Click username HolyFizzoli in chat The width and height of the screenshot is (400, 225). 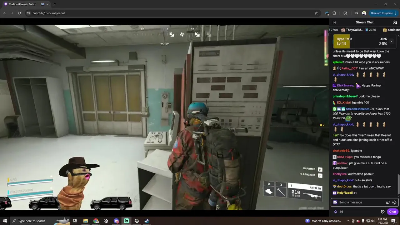pos(345,193)
